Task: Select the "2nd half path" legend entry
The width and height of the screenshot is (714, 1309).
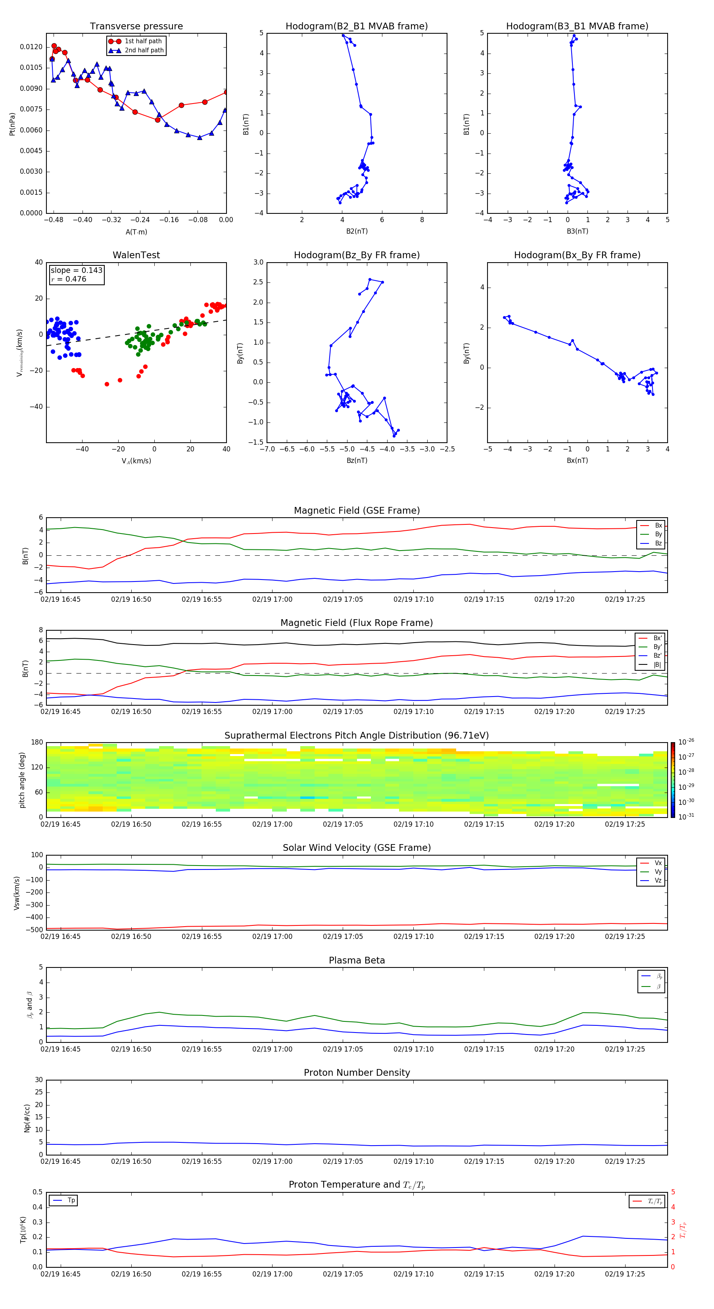Action: coord(136,50)
